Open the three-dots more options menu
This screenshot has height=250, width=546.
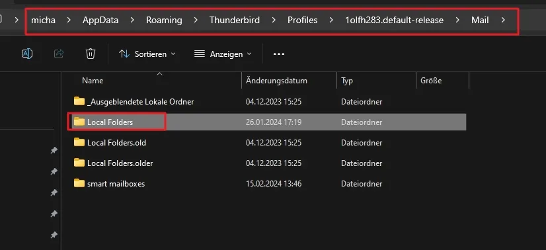[x=279, y=54]
